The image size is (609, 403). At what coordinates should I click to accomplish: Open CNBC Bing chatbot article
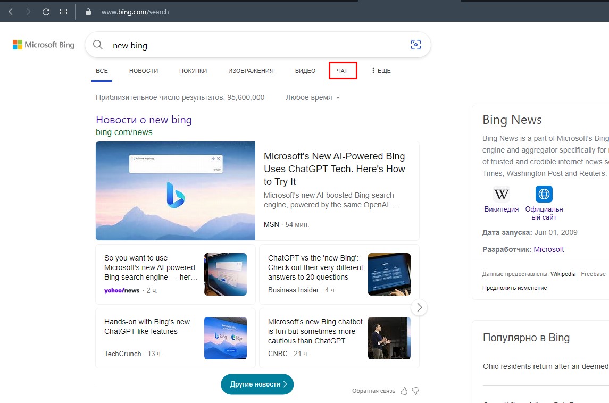pos(315,331)
